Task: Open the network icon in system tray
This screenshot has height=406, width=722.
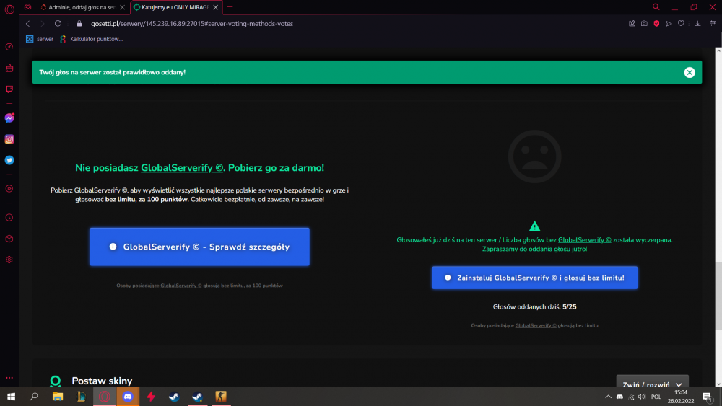Action: [631, 397]
